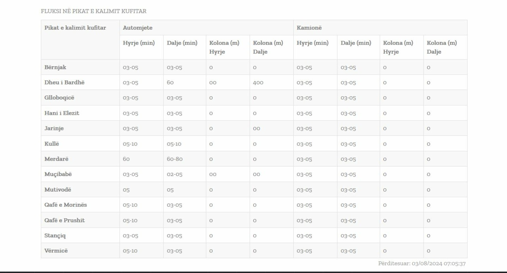Screen dimensions: 507x273
Task: Select the Merdarë row name
Action: click(x=56, y=159)
